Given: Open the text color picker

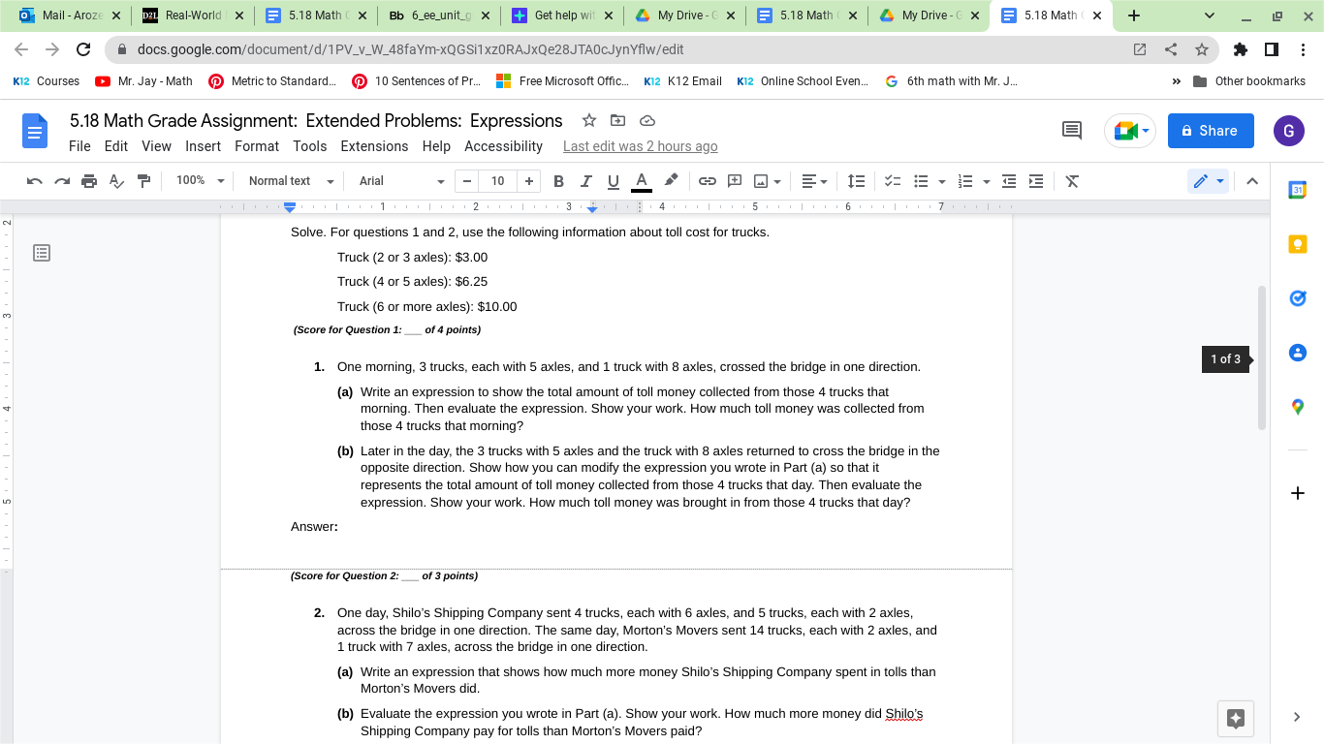Looking at the screenshot, I should [x=642, y=181].
